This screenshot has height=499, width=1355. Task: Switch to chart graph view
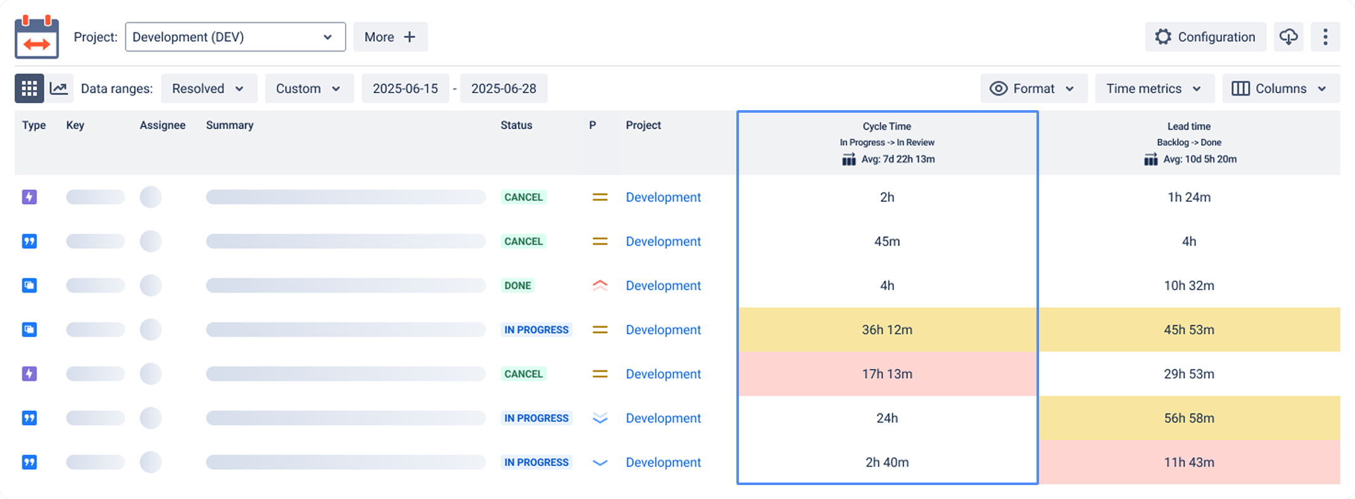point(59,89)
